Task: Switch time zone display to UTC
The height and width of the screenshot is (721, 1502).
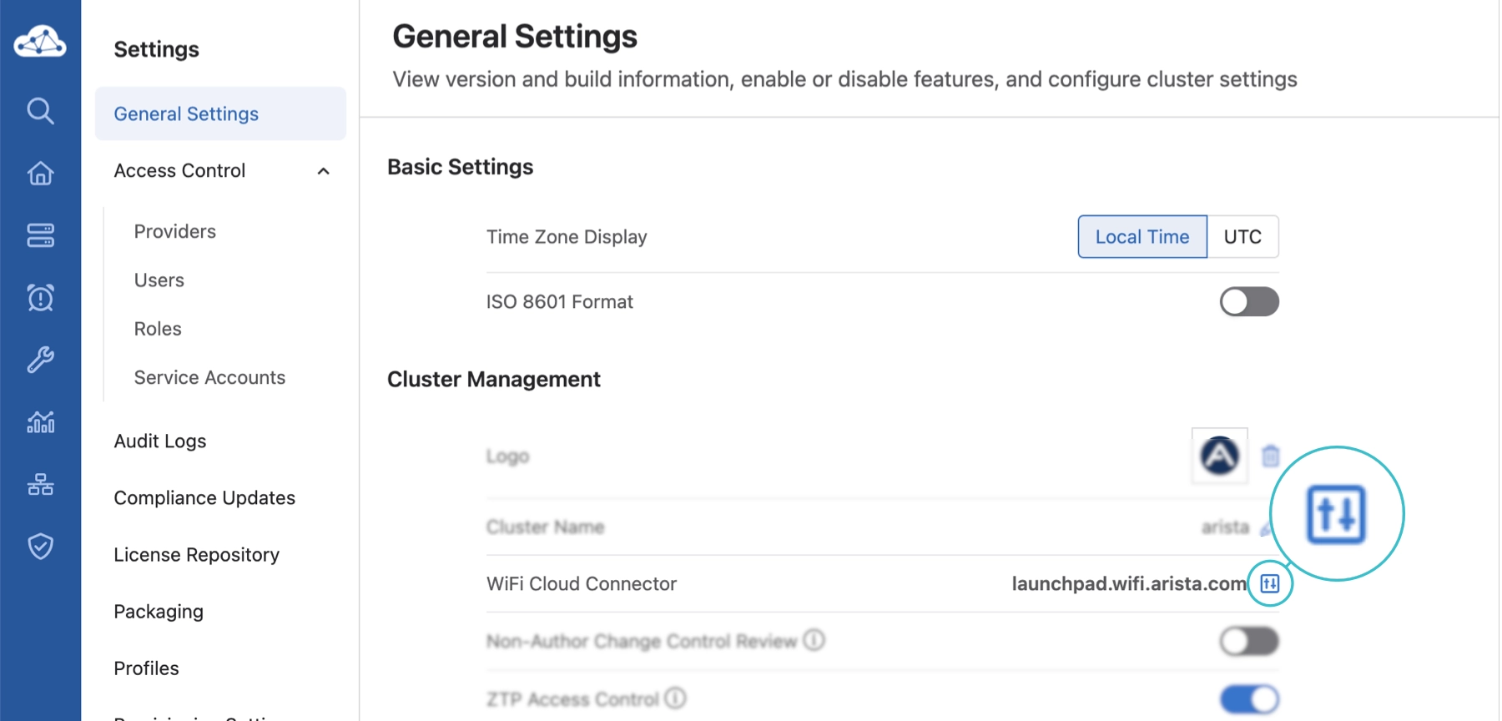Action: (x=1242, y=237)
